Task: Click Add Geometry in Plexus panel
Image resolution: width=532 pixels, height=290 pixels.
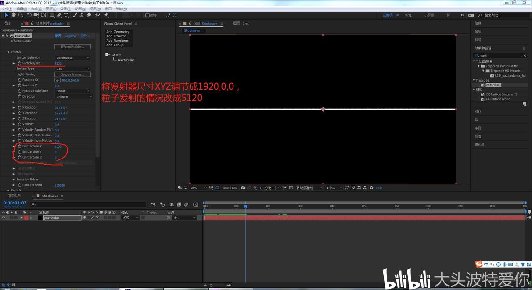Action: point(118,32)
